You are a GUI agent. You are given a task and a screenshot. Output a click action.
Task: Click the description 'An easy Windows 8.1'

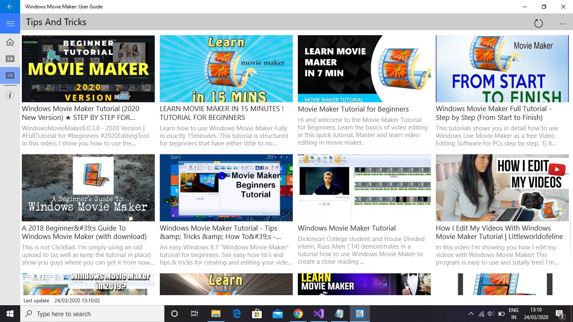[x=226, y=255]
